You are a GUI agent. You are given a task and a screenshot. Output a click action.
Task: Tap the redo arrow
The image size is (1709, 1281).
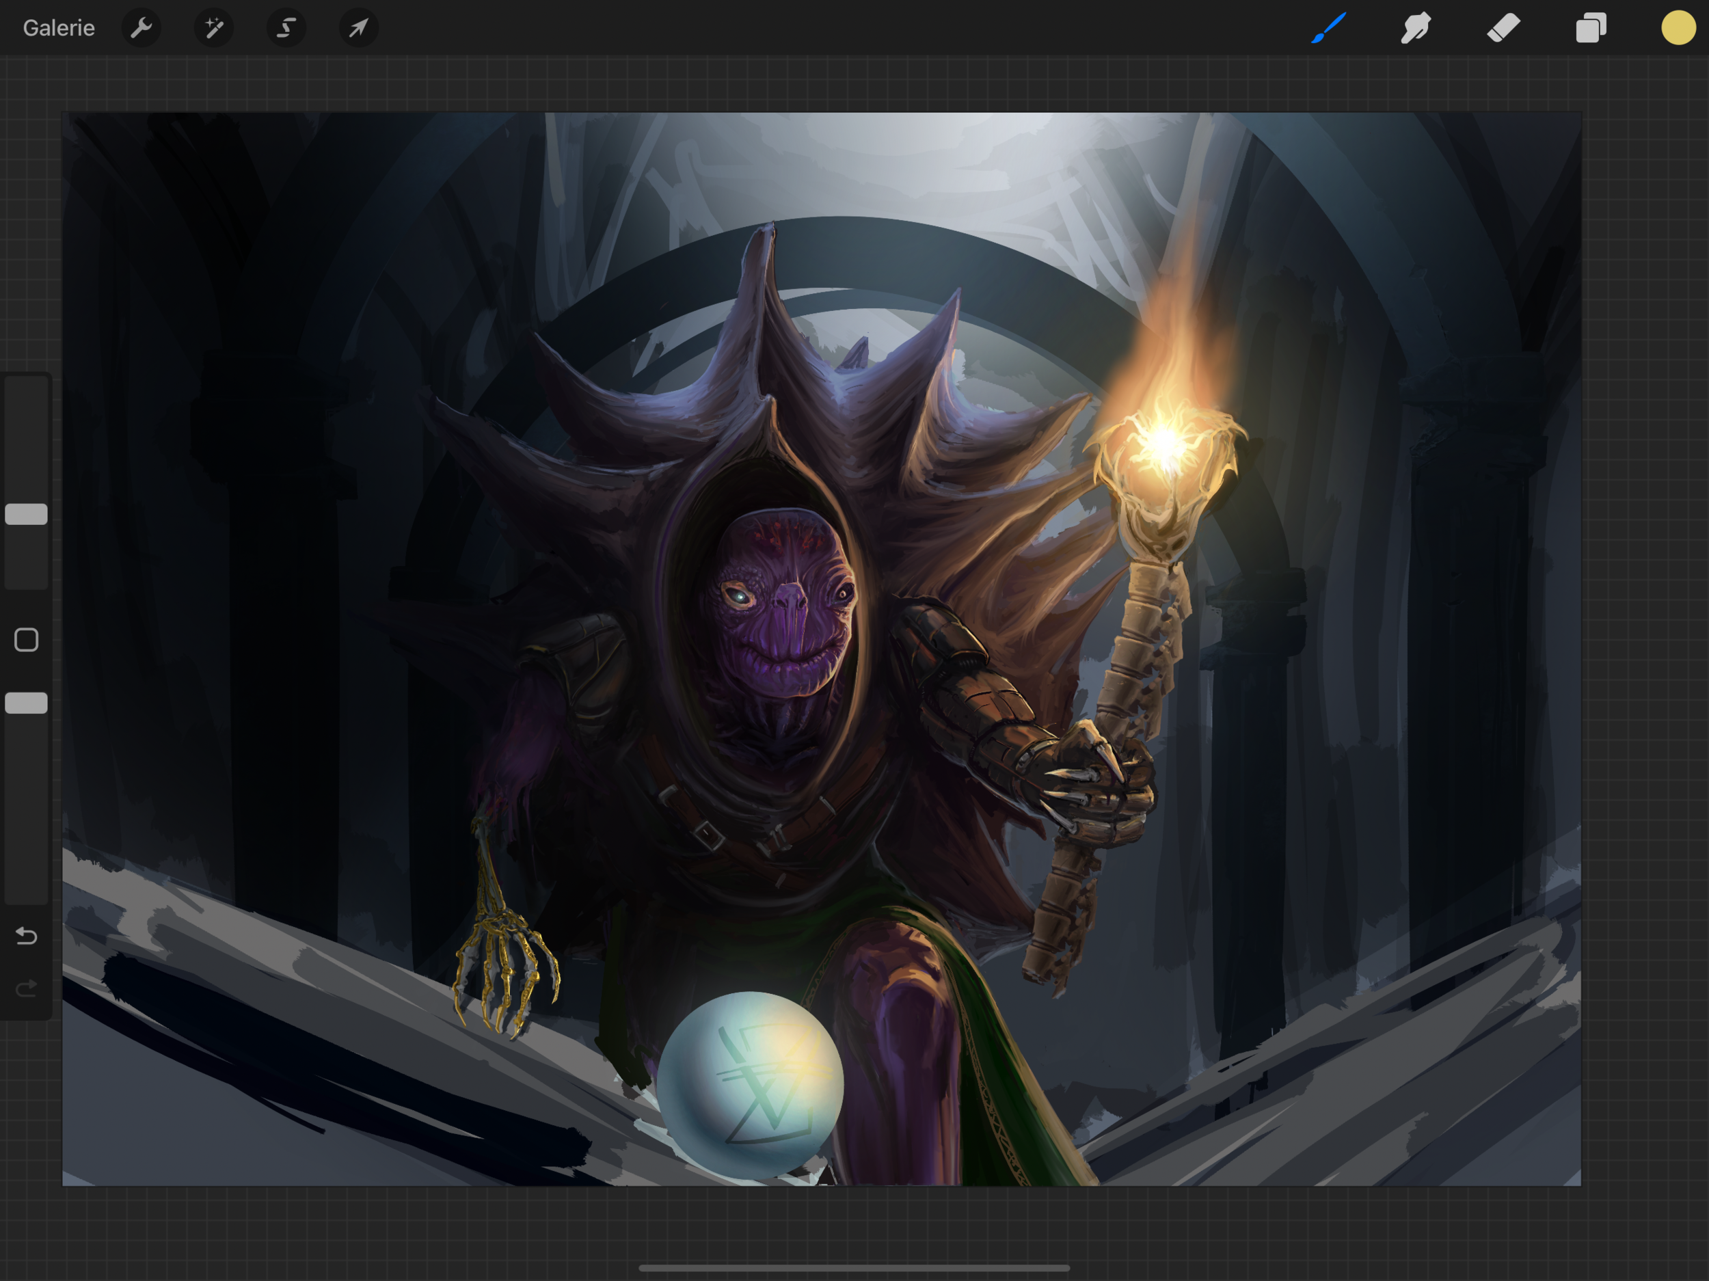(x=26, y=988)
